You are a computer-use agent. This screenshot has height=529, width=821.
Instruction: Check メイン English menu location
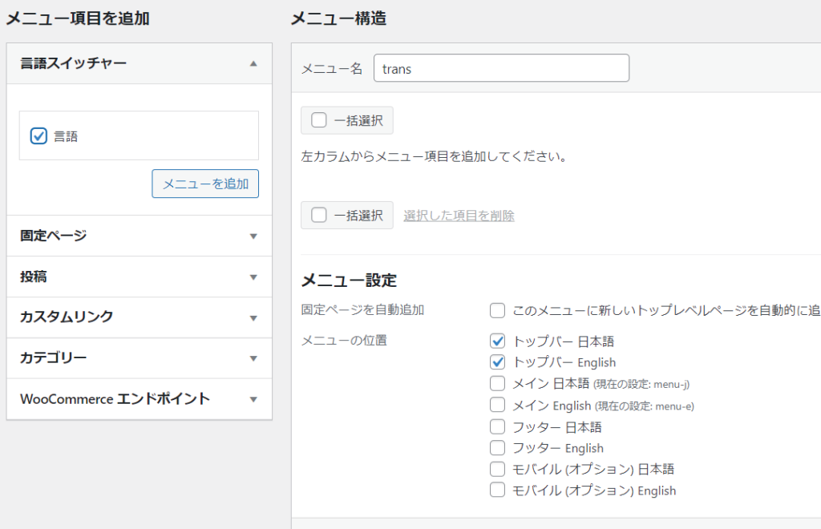(x=497, y=405)
